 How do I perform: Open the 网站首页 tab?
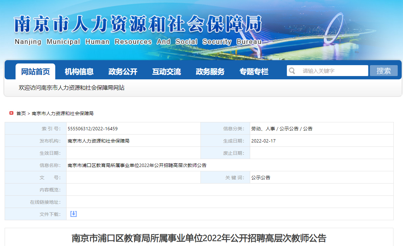click(x=35, y=71)
